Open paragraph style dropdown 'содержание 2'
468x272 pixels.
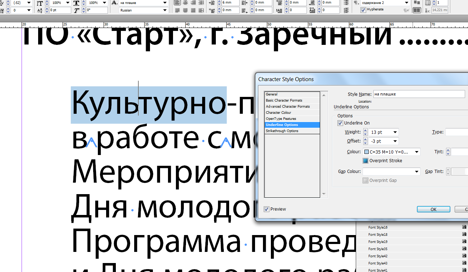point(385,3)
